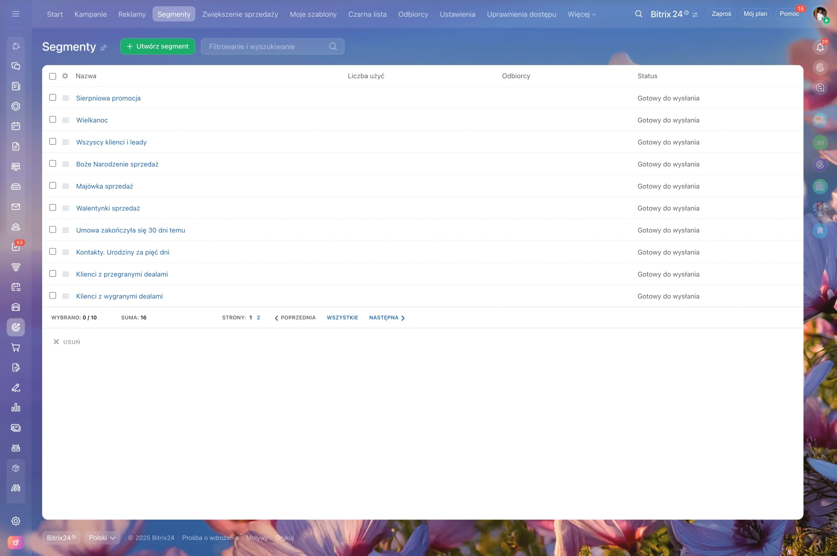Check the Klienci z przegranymi dealami checkbox
This screenshot has width=837, height=556.
53,273
